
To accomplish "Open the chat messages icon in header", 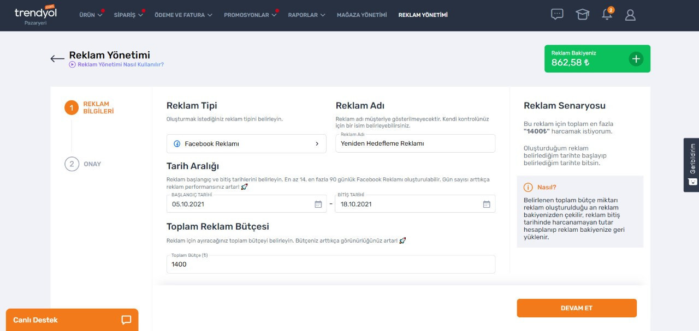I will 557,15.
